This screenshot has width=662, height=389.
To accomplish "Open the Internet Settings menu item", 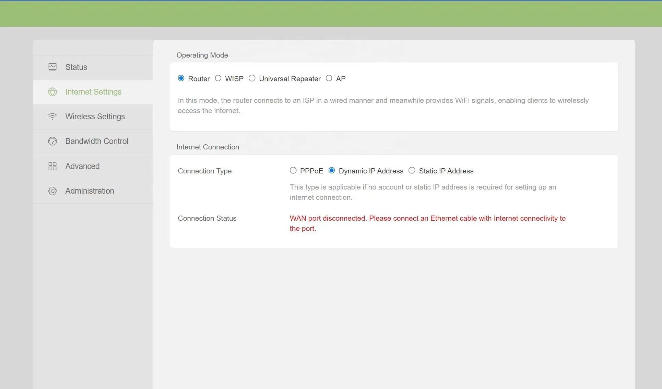I will pyautogui.click(x=93, y=92).
